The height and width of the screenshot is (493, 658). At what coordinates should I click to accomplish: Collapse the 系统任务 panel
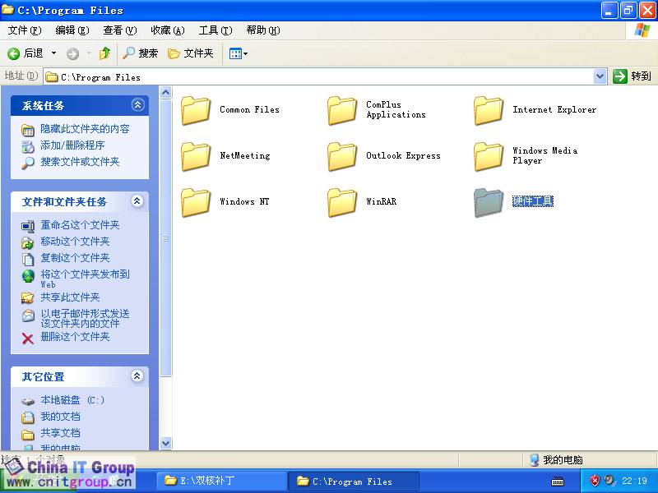[x=137, y=105]
